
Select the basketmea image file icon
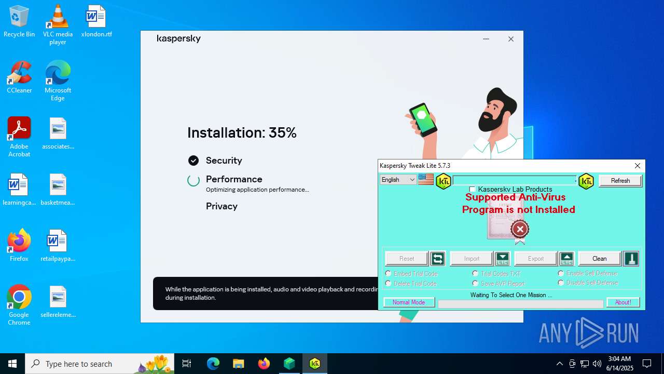tap(58, 190)
